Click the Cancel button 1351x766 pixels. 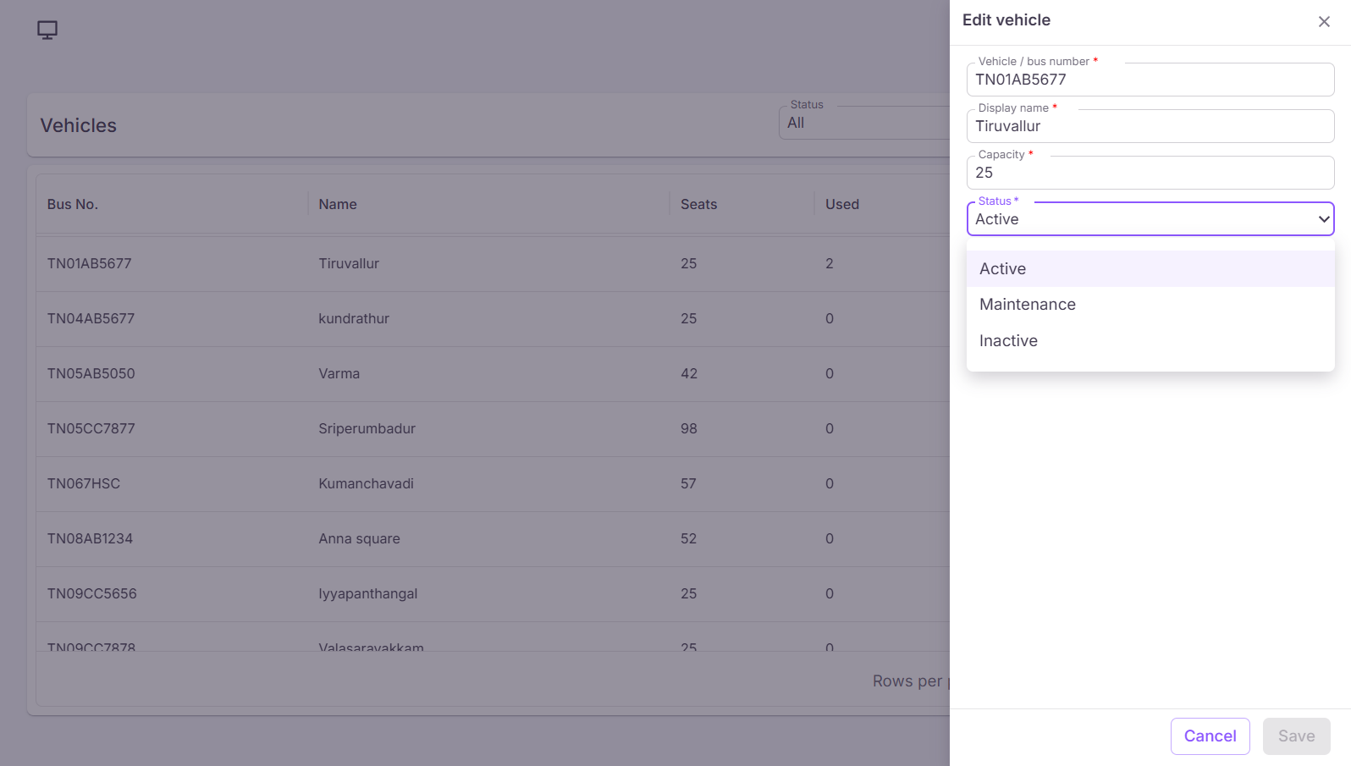(x=1210, y=736)
